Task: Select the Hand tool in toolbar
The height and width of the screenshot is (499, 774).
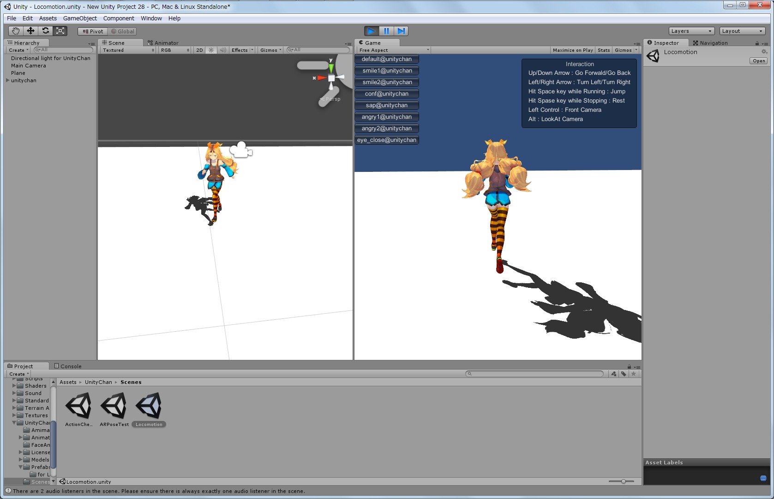Action: point(16,31)
